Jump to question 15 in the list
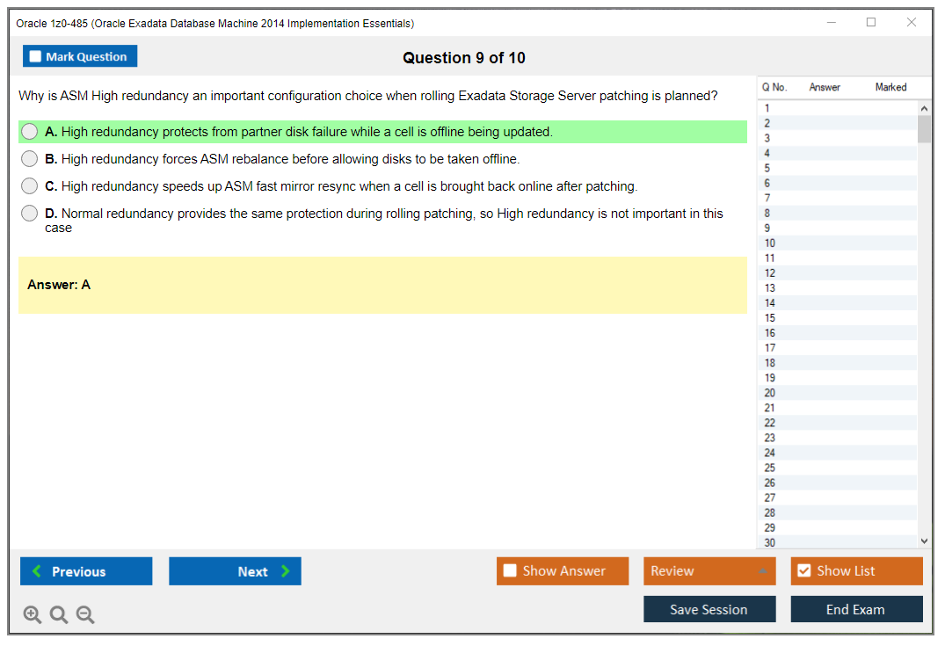945x646 pixels. (x=770, y=318)
